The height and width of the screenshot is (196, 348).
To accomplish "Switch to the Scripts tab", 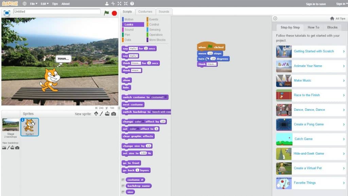I will tap(127, 12).
